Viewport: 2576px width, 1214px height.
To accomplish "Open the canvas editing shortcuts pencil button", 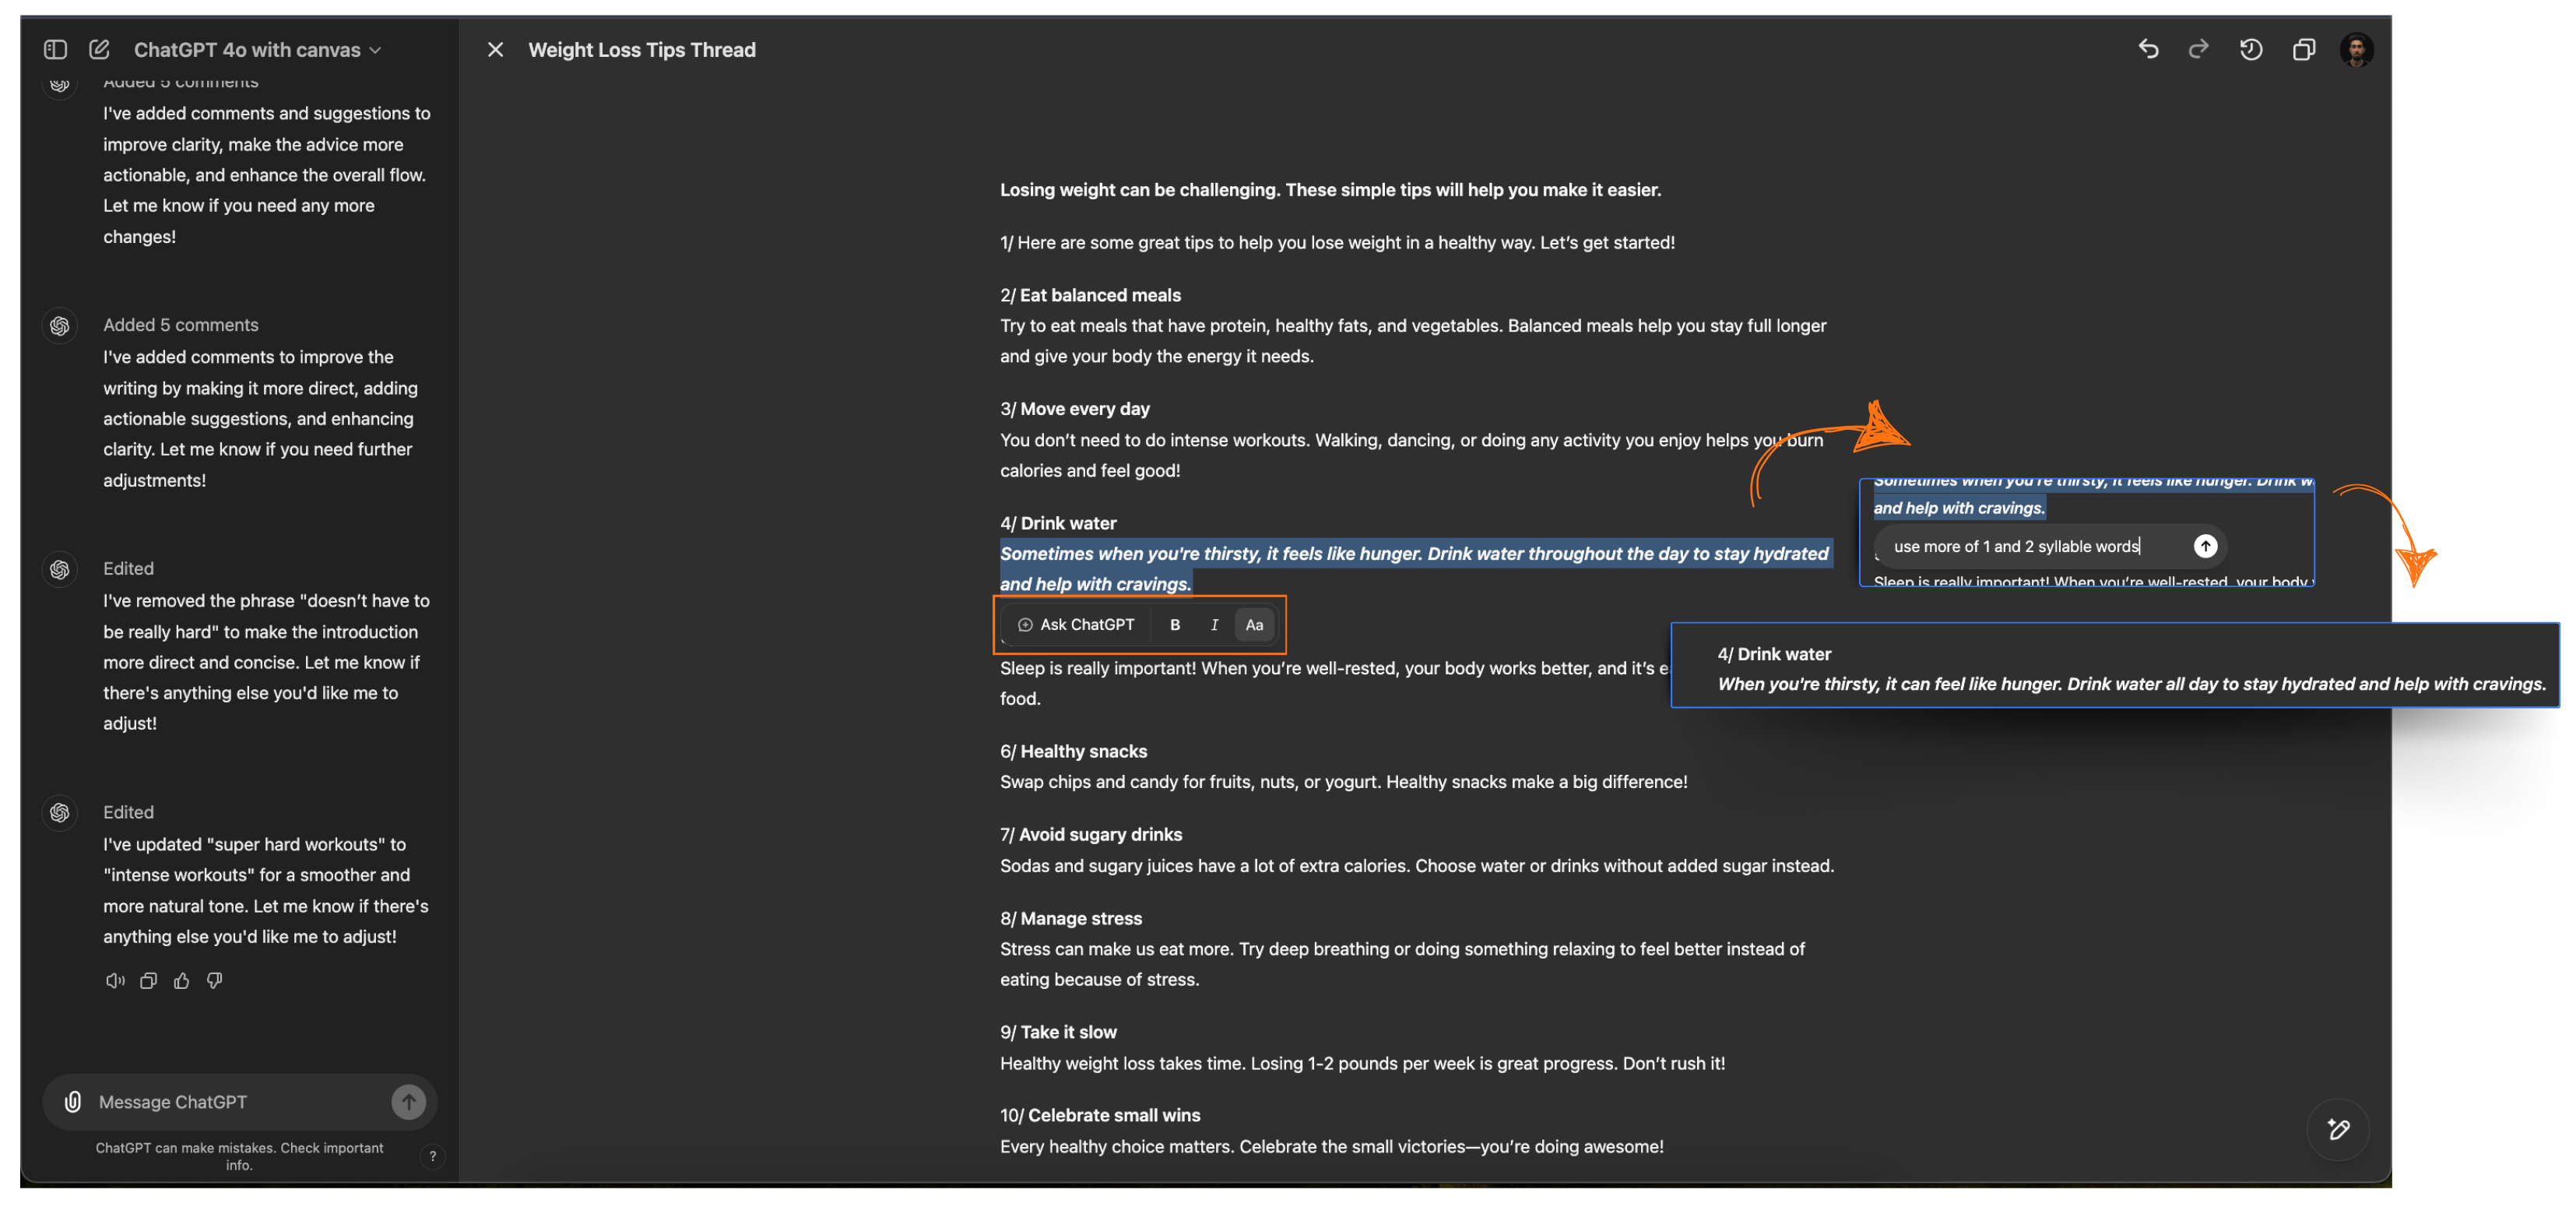I will point(2337,1129).
